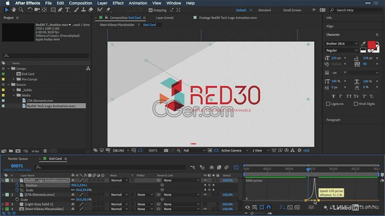Select the Type tool
385x216 pixels.
[x=67, y=10]
